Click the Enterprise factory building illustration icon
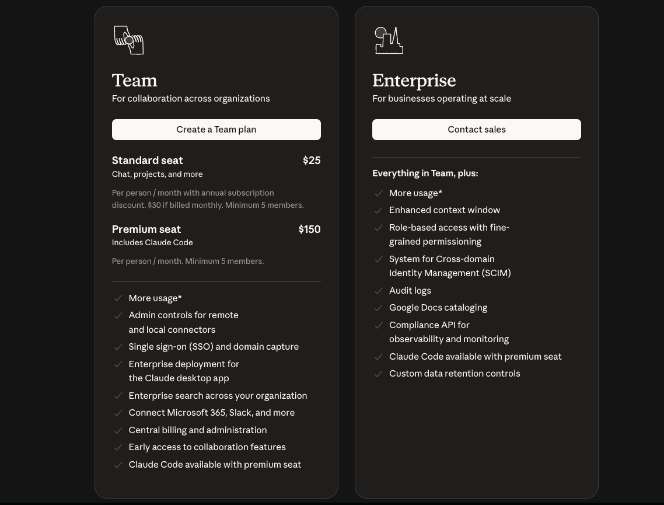Viewport: 664px width, 505px height. [389, 40]
